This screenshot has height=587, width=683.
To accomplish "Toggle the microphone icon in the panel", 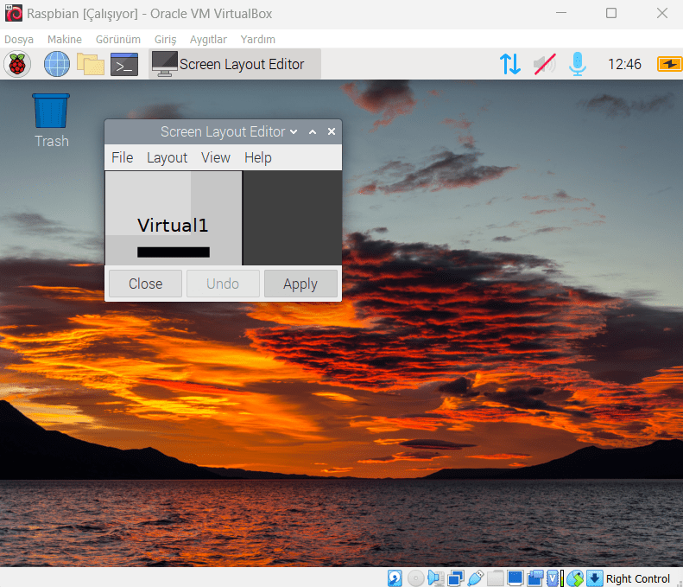I will click(577, 64).
